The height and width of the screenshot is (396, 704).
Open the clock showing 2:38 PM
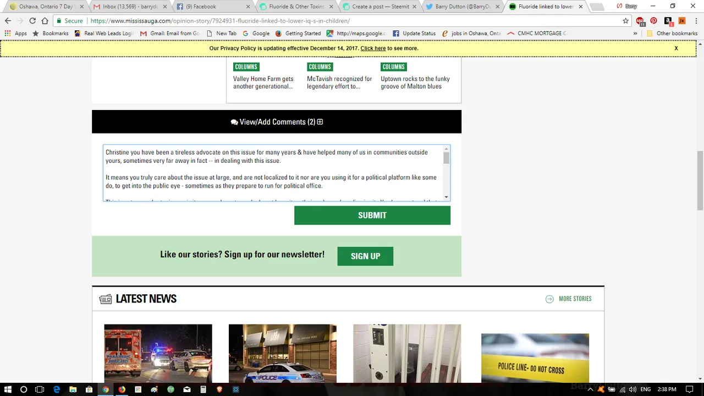point(667,389)
